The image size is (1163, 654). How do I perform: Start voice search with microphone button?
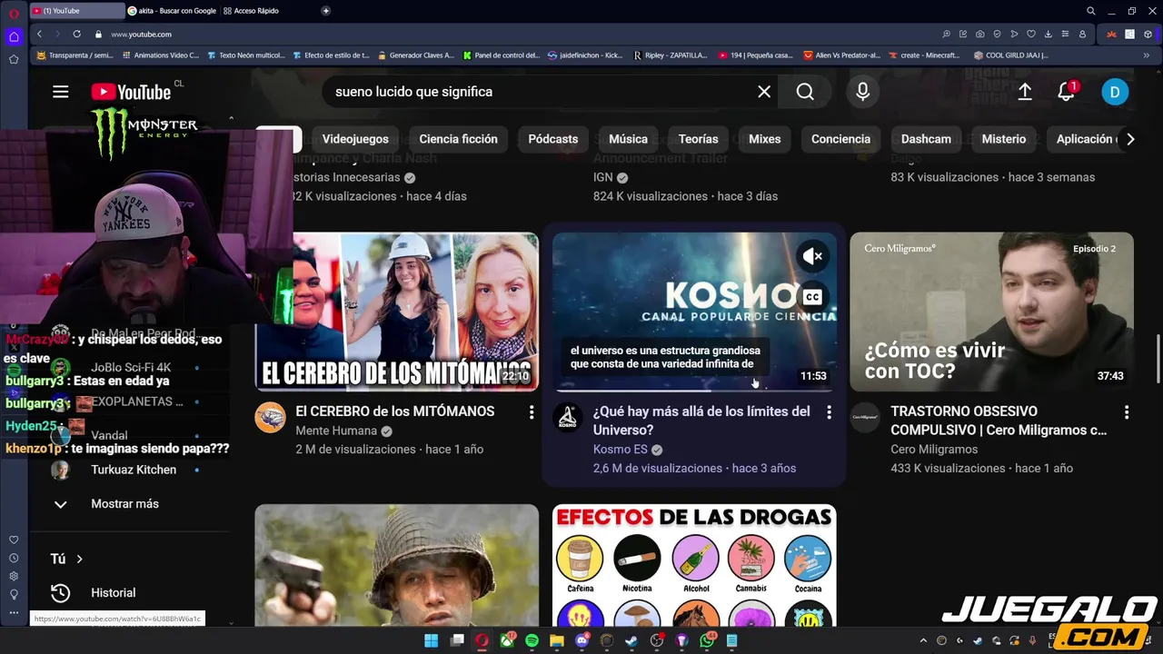coord(862,92)
